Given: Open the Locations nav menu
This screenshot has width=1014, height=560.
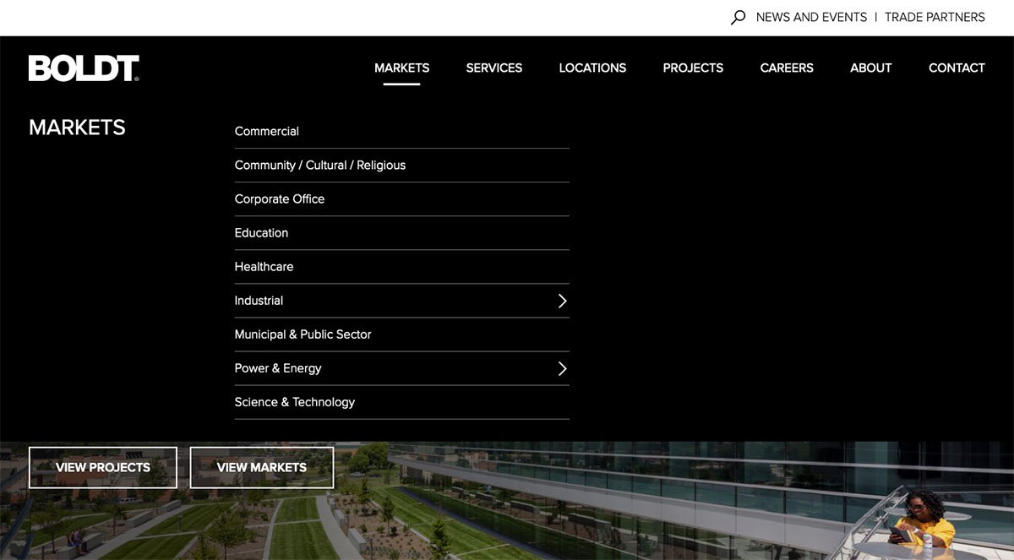Looking at the screenshot, I should [x=592, y=68].
